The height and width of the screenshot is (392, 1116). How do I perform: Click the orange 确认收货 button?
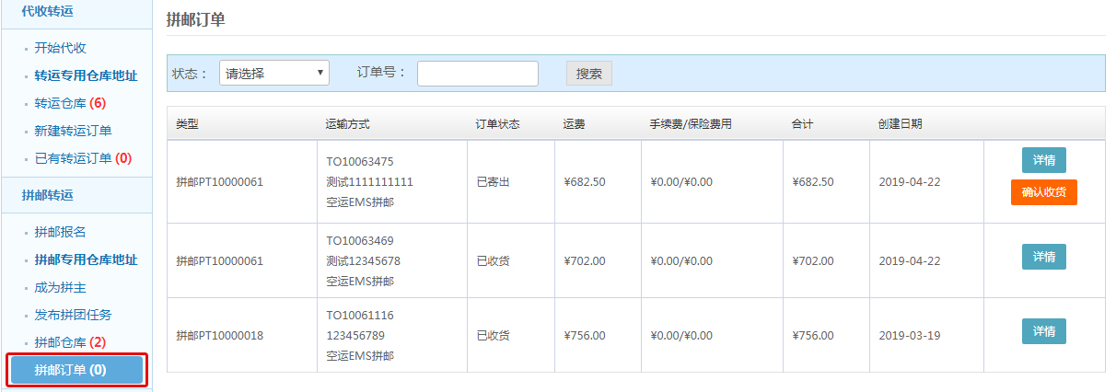coord(1043,192)
